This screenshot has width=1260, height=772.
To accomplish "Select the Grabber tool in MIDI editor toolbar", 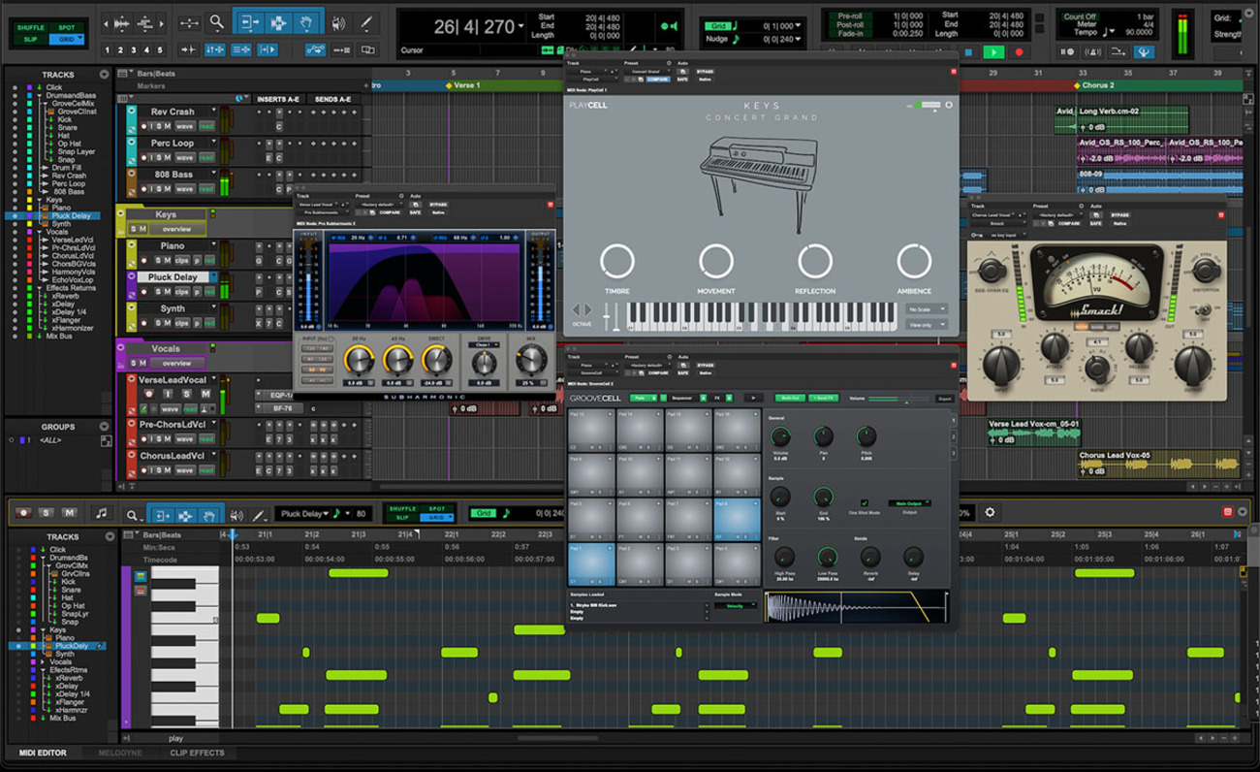I will (x=210, y=514).
